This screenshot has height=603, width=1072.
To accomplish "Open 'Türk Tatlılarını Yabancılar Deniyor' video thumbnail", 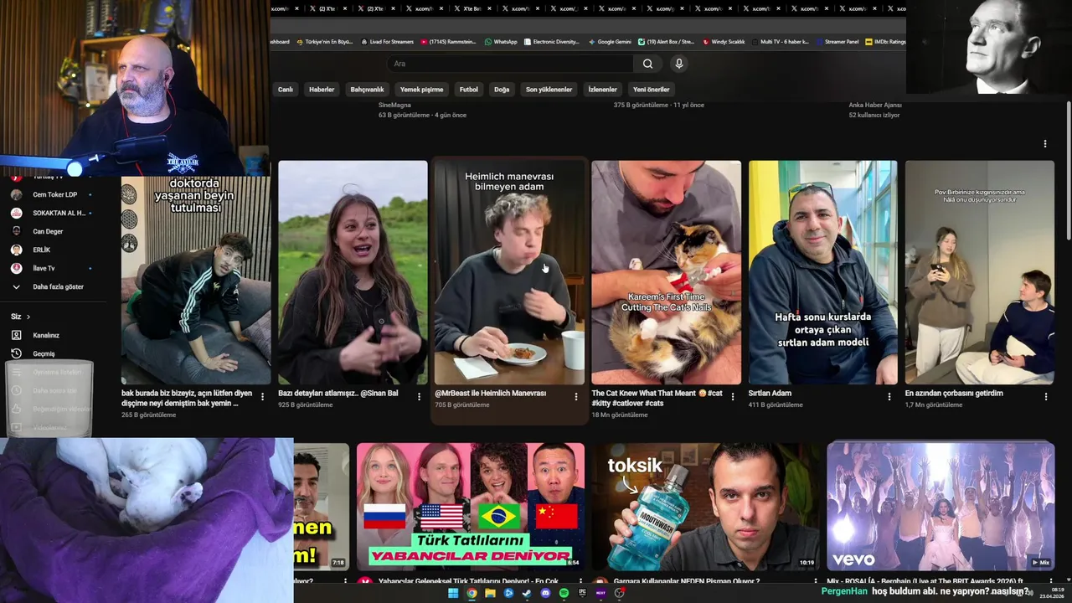I will tap(471, 506).
